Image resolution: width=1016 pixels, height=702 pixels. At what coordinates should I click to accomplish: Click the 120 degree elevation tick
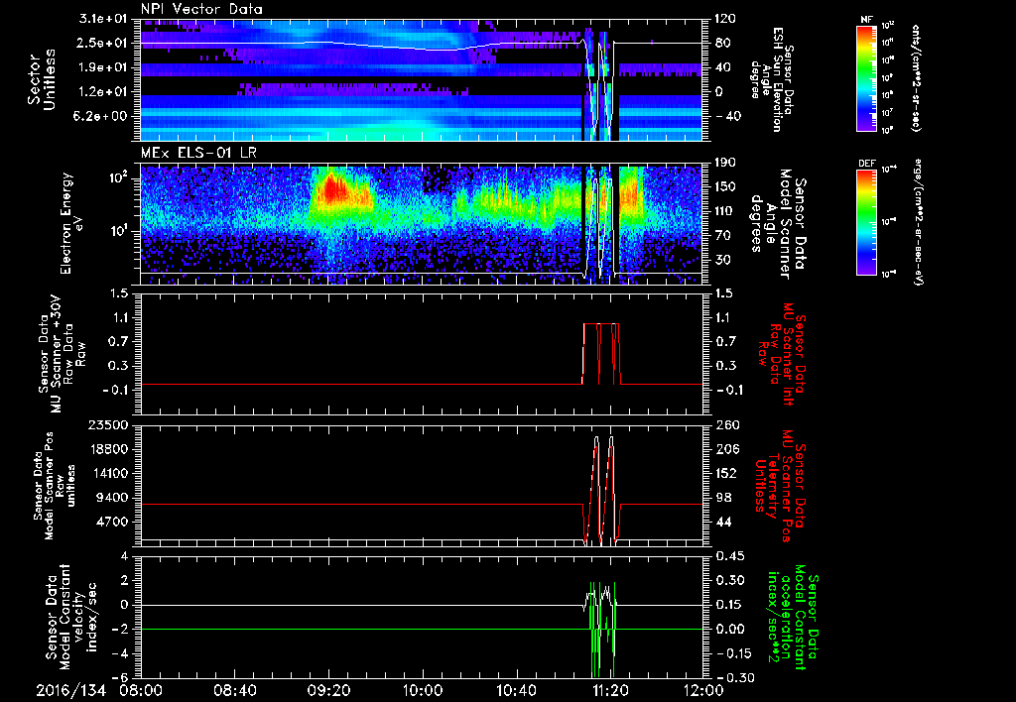(725, 19)
